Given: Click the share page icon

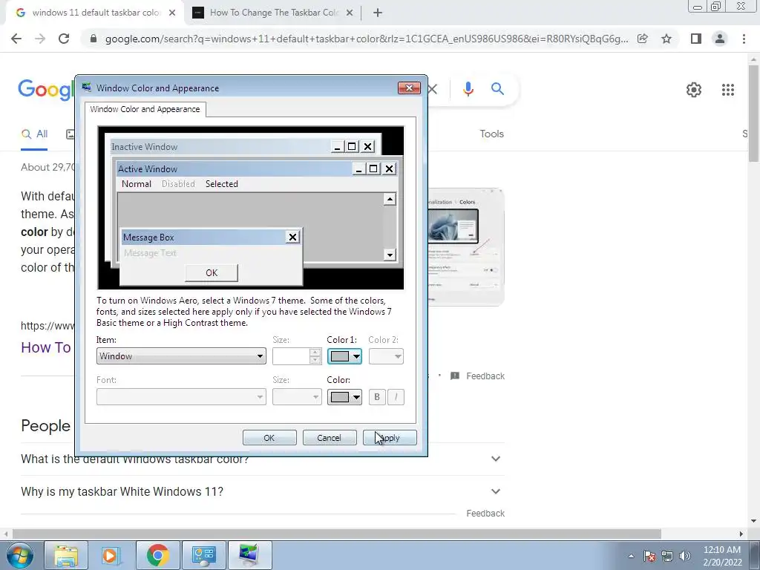Looking at the screenshot, I should [x=643, y=39].
